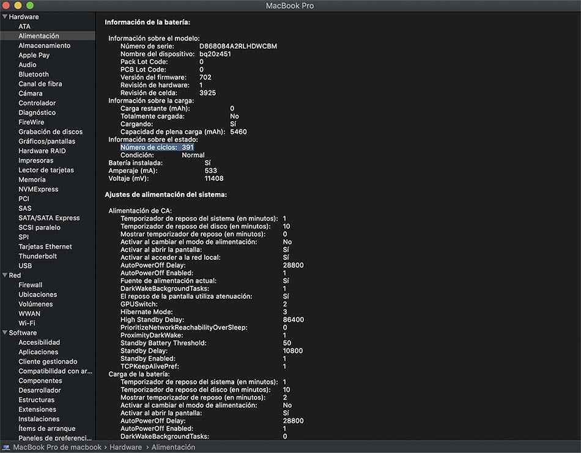Click the serial number D868084A2RLHDWCBM
Image resolution: width=581 pixels, height=453 pixels.
(x=238, y=46)
